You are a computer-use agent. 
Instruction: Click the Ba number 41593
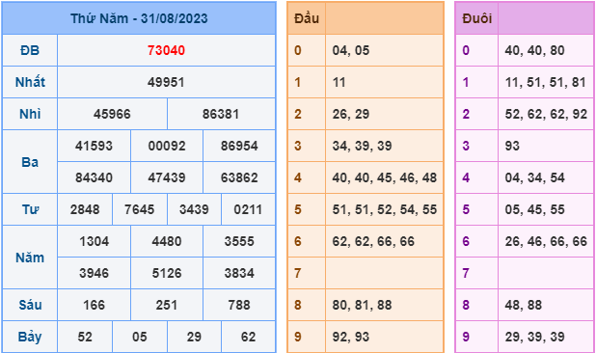coord(94,146)
